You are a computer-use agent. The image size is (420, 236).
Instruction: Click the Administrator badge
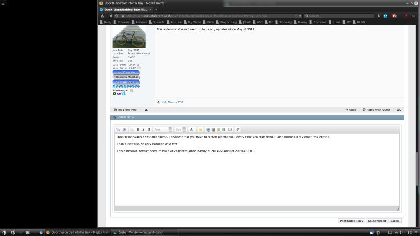click(126, 82)
